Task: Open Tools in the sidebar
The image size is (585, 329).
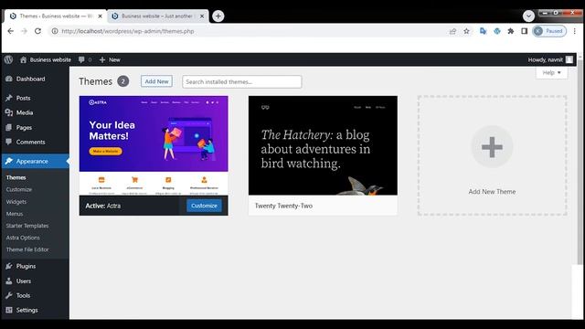Action: pos(23,295)
